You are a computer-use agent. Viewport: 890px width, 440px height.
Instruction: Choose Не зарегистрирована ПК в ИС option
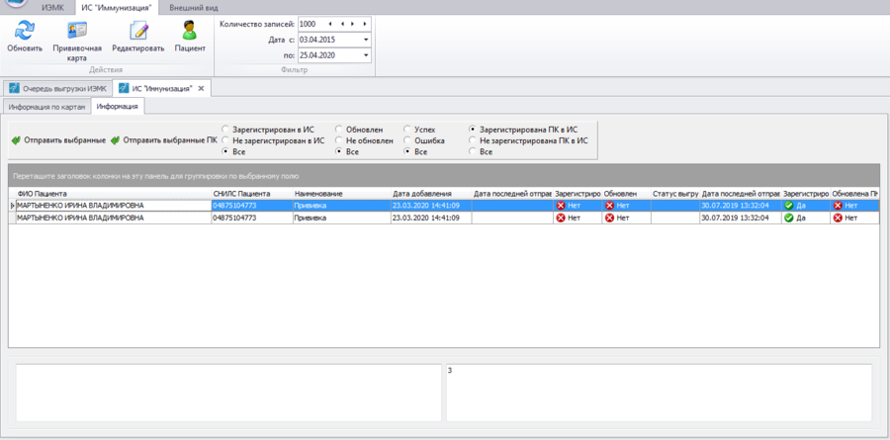coord(473,140)
